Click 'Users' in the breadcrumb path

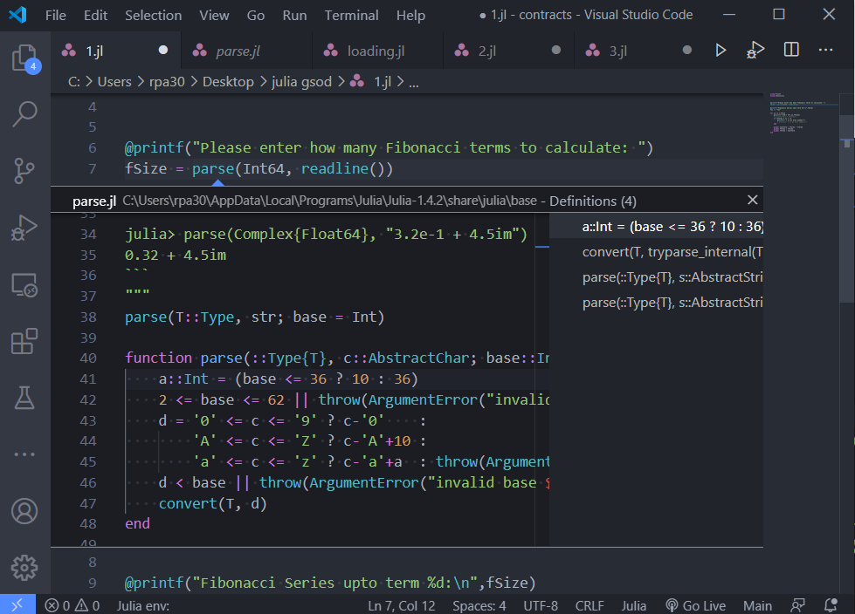[x=114, y=82]
